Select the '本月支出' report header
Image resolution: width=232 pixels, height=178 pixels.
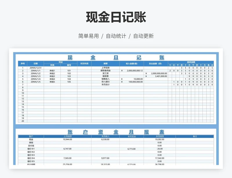pos(132,136)
